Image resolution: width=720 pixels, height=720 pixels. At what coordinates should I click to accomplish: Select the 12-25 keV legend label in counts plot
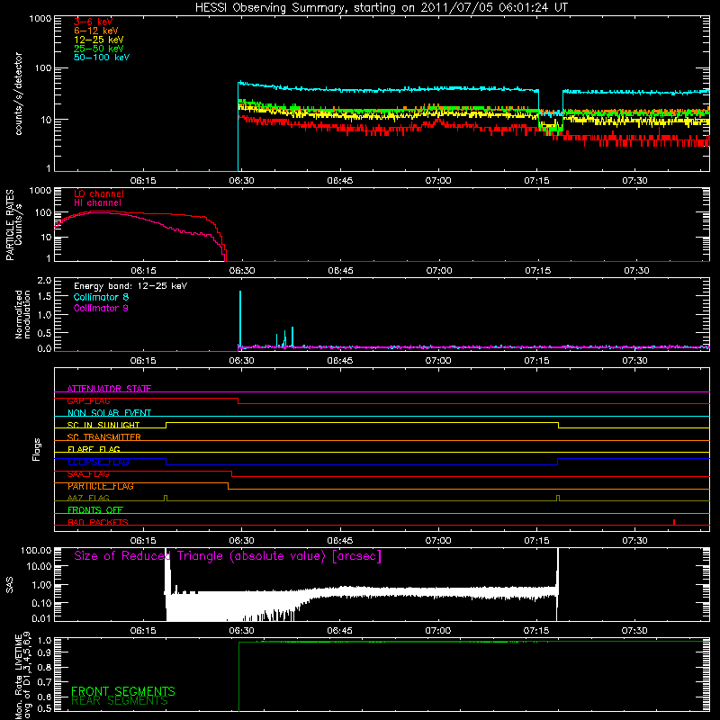point(99,40)
